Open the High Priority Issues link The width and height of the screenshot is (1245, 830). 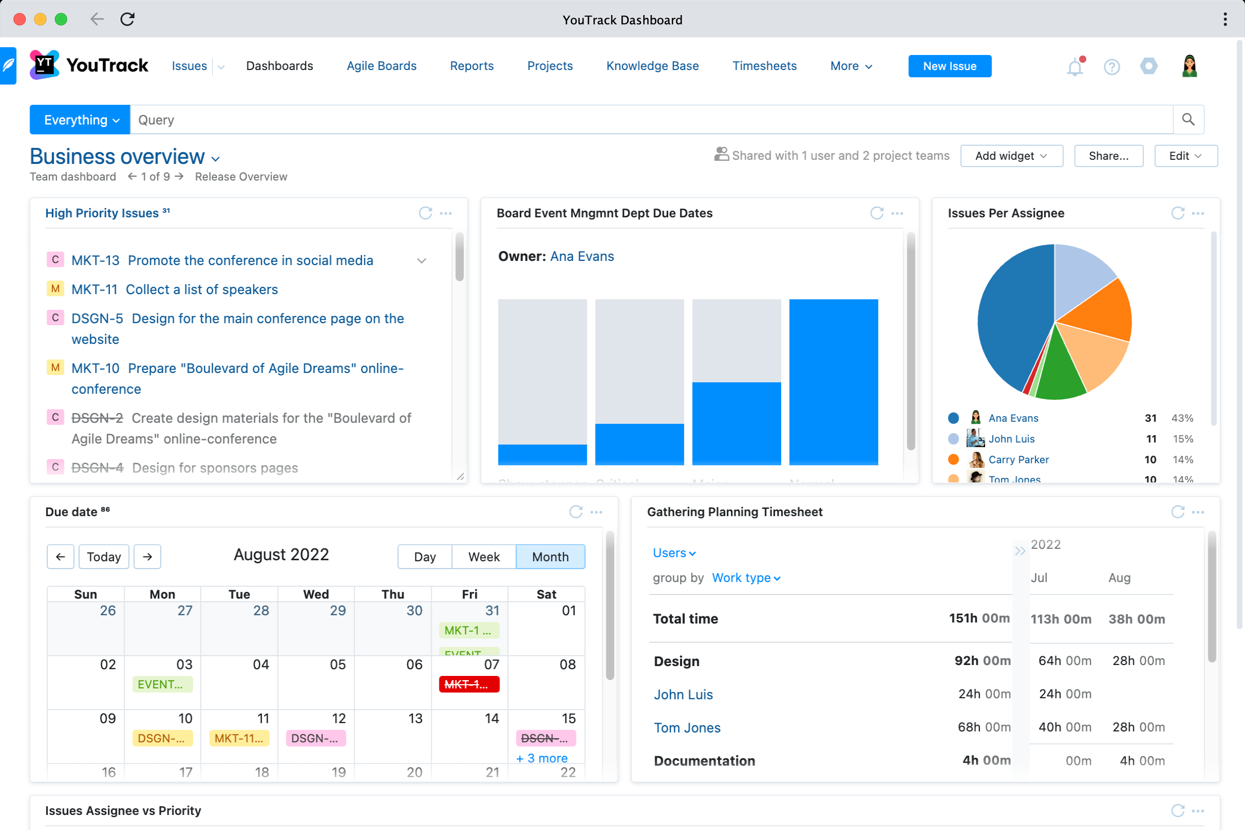coord(102,213)
